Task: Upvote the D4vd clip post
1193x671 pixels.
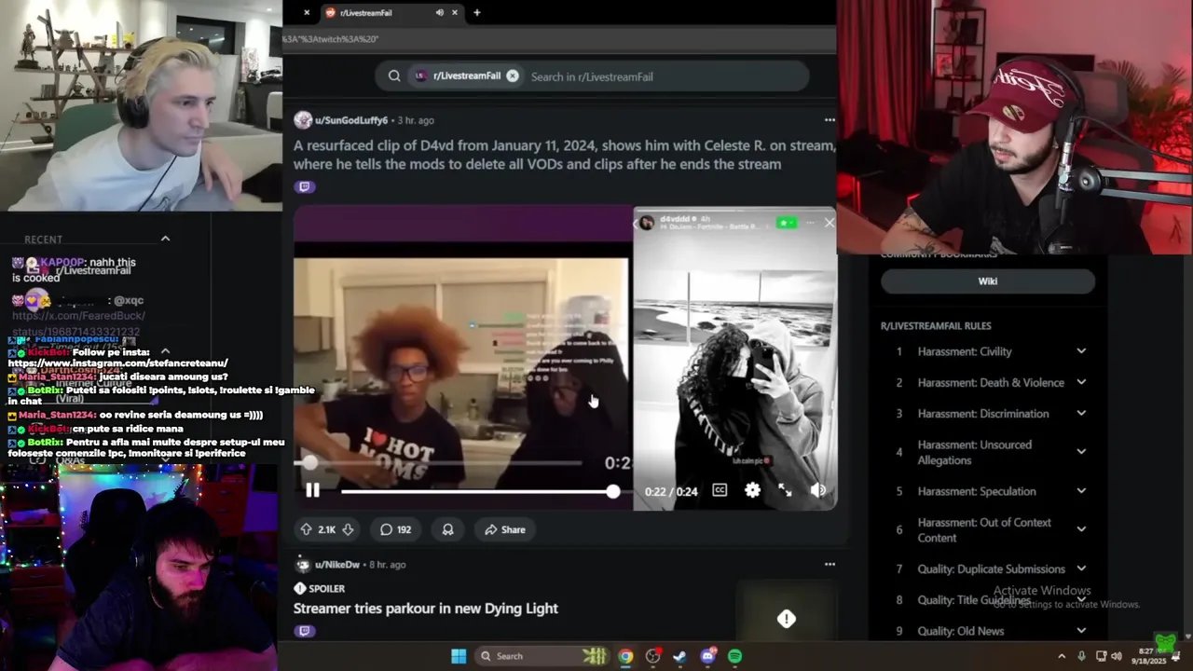Action: (x=306, y=529)
